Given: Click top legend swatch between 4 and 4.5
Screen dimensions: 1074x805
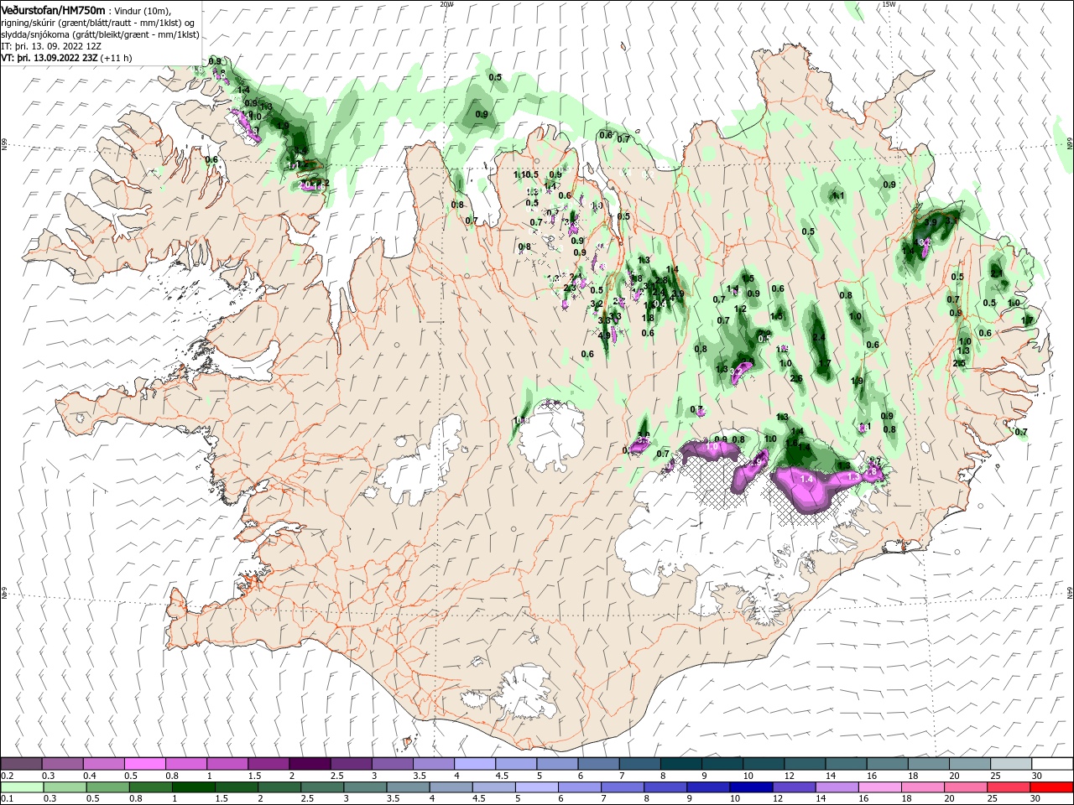Looking at the screenshot, I should tap(475, 764).
